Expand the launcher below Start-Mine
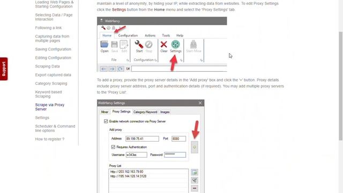The image size is (343, 193). [x=202, y=60]
